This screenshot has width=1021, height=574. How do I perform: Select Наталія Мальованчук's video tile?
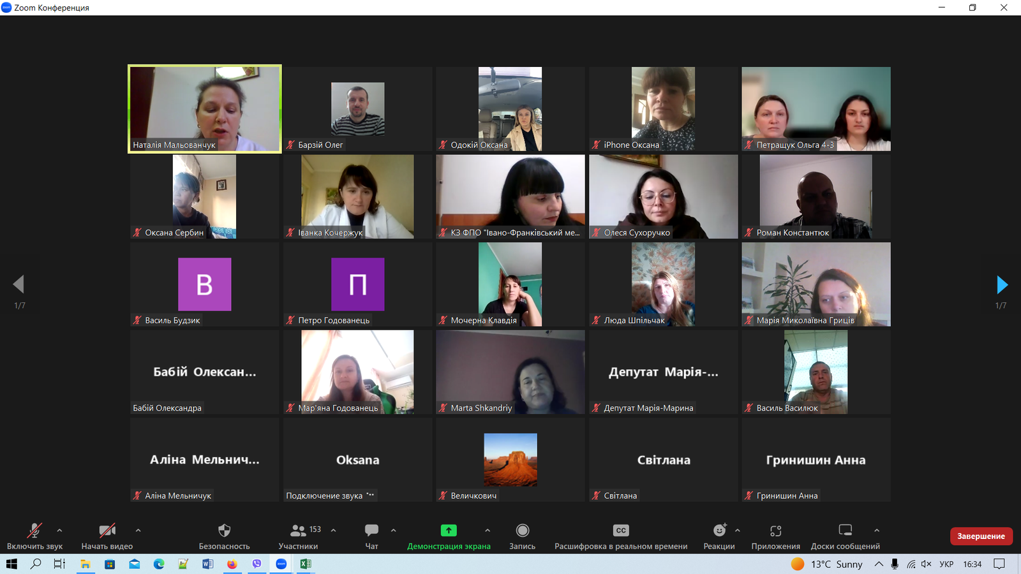pyautogui.click(x=205, y=108)
